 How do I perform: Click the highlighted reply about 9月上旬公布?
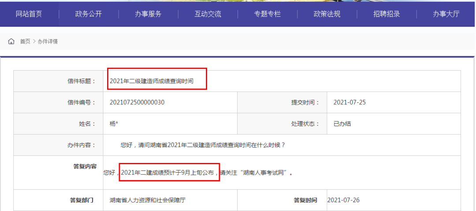tap(168, 173)
